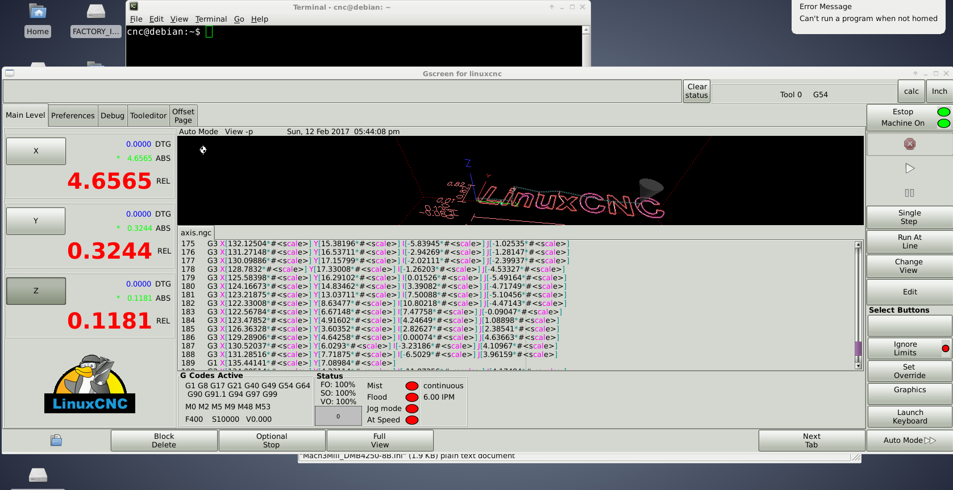The image size is (953, 490).
Task: Toggle Jog mode indicator
Action: click(x=412, y=409)
